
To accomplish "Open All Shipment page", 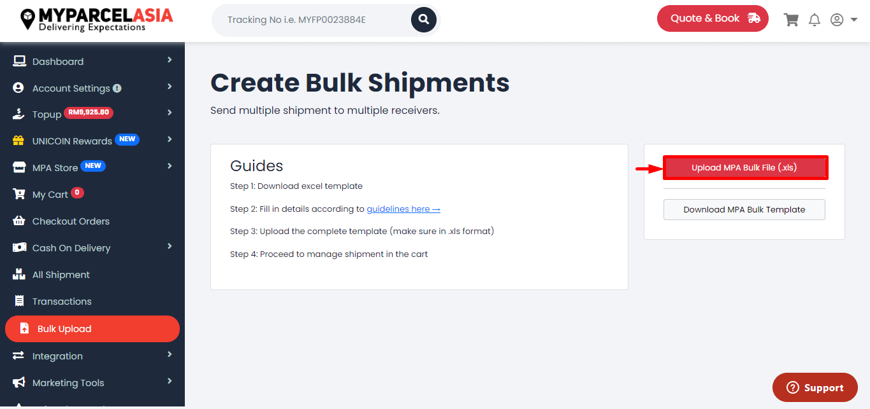I will pyautogui.click(x=61, y=275).
